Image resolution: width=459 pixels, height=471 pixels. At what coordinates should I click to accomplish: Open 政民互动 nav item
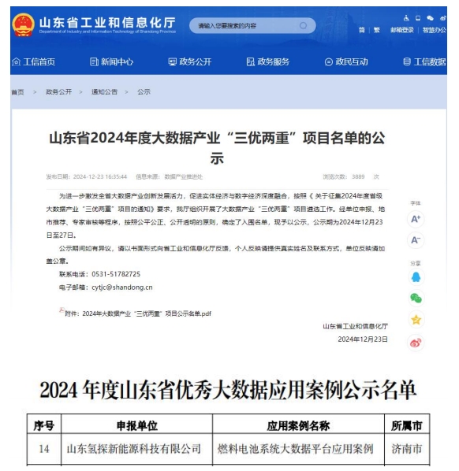[x=346, y=62]
